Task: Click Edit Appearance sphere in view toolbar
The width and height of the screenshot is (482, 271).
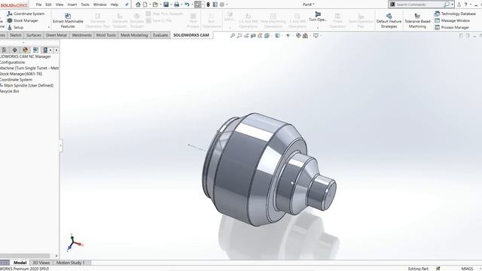Action: (x=298, y=35)
